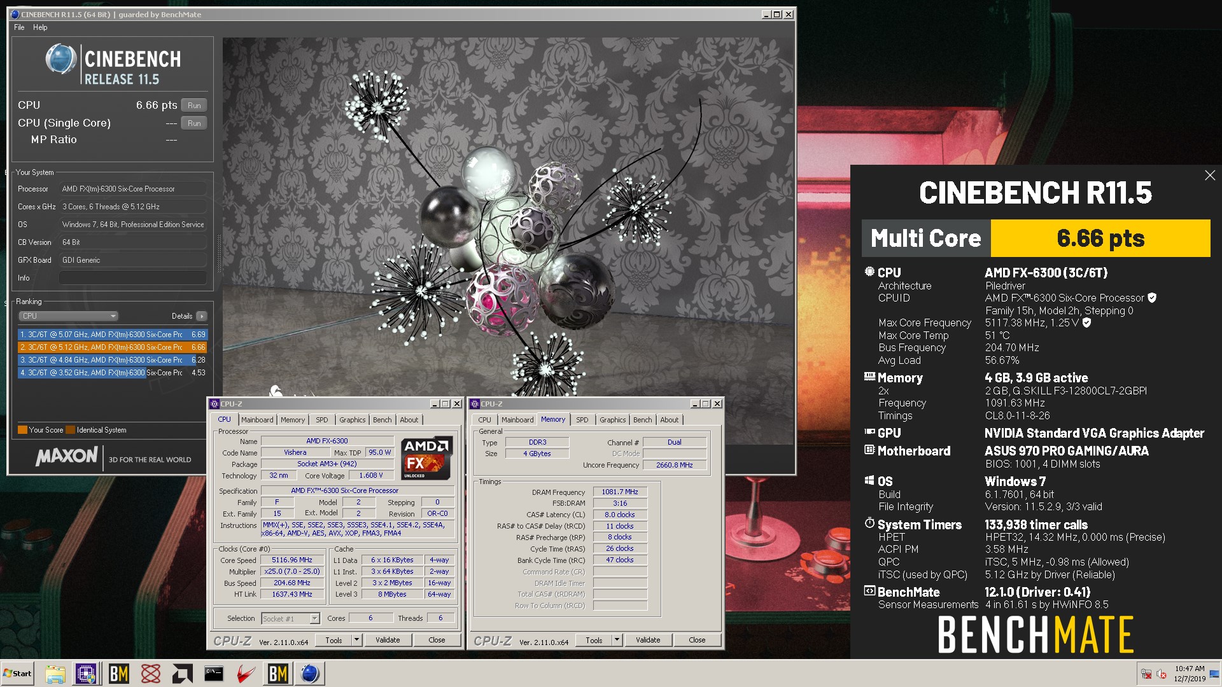Open the Start menu
The image size is (1222, 687).
click(17, 674)
